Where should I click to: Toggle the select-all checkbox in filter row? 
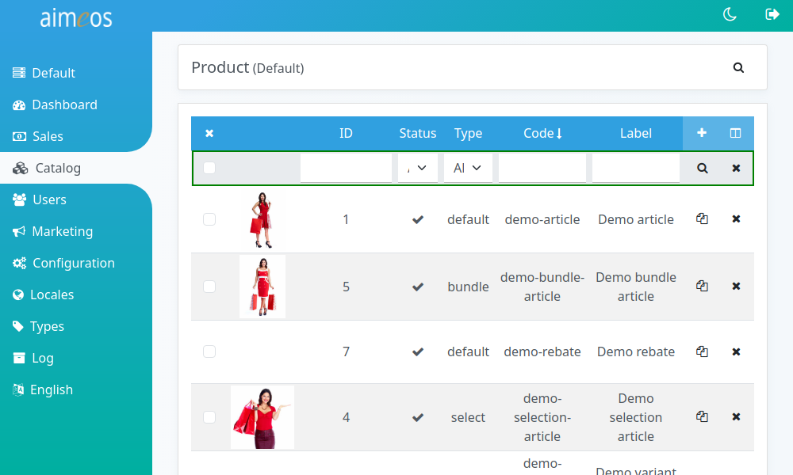(209, 168)
